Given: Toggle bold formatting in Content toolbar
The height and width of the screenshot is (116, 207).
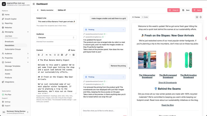Looking at the screenshot, I should (x=39, y=55).
